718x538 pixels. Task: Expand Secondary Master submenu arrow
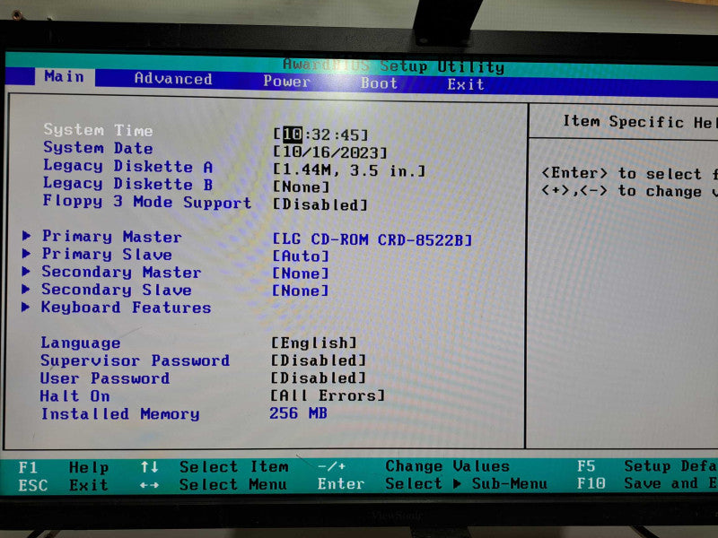pyautogui.click(x=26, y=271)
